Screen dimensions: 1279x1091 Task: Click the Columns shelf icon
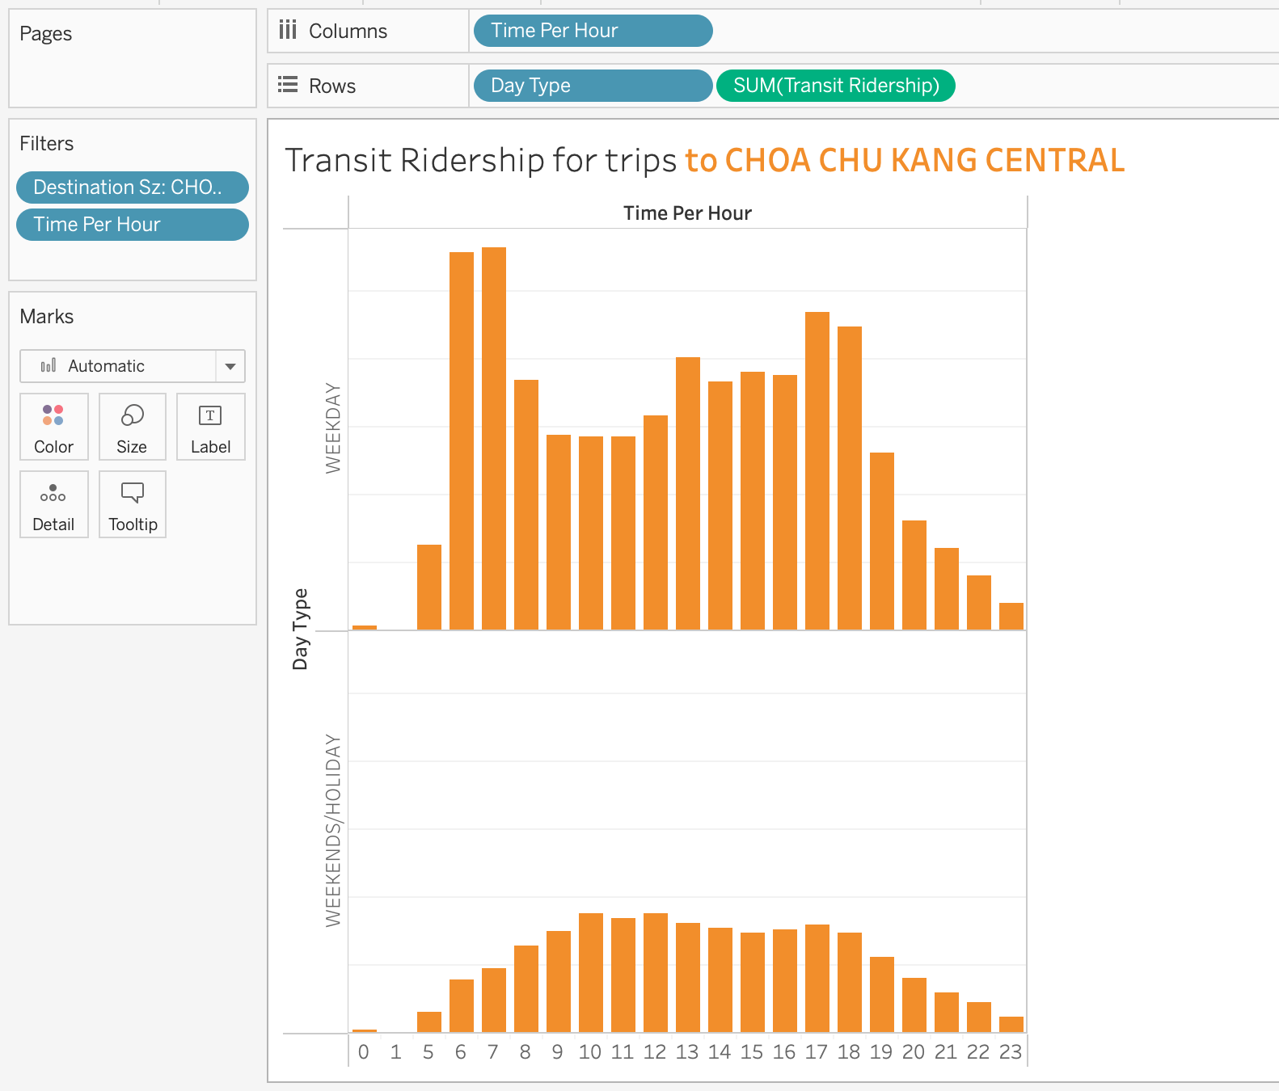click(x=288, y=31)
